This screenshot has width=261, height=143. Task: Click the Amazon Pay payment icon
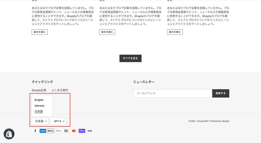35,131
